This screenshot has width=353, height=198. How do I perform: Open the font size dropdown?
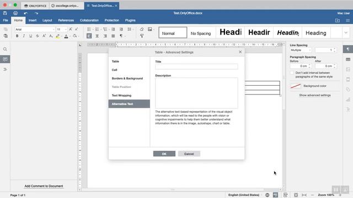click(66, 29)
